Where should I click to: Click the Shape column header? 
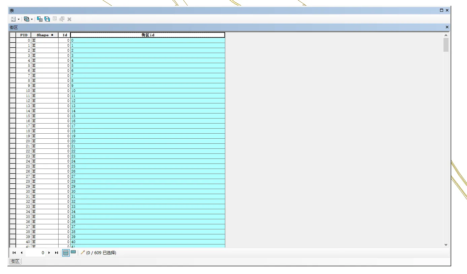click(x=44, y=35)
